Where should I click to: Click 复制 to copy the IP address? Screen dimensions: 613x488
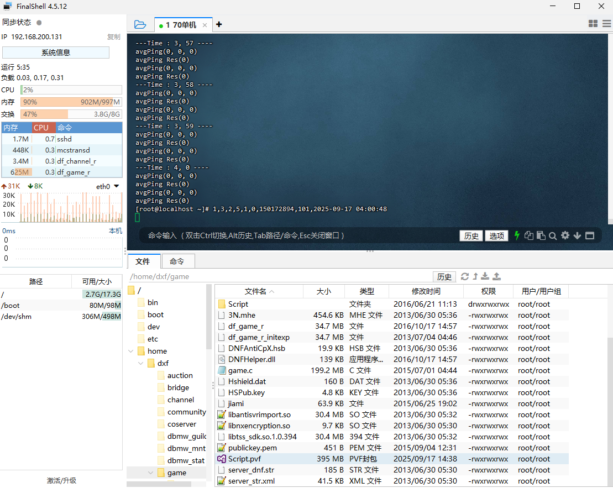[x=113, y=37]
